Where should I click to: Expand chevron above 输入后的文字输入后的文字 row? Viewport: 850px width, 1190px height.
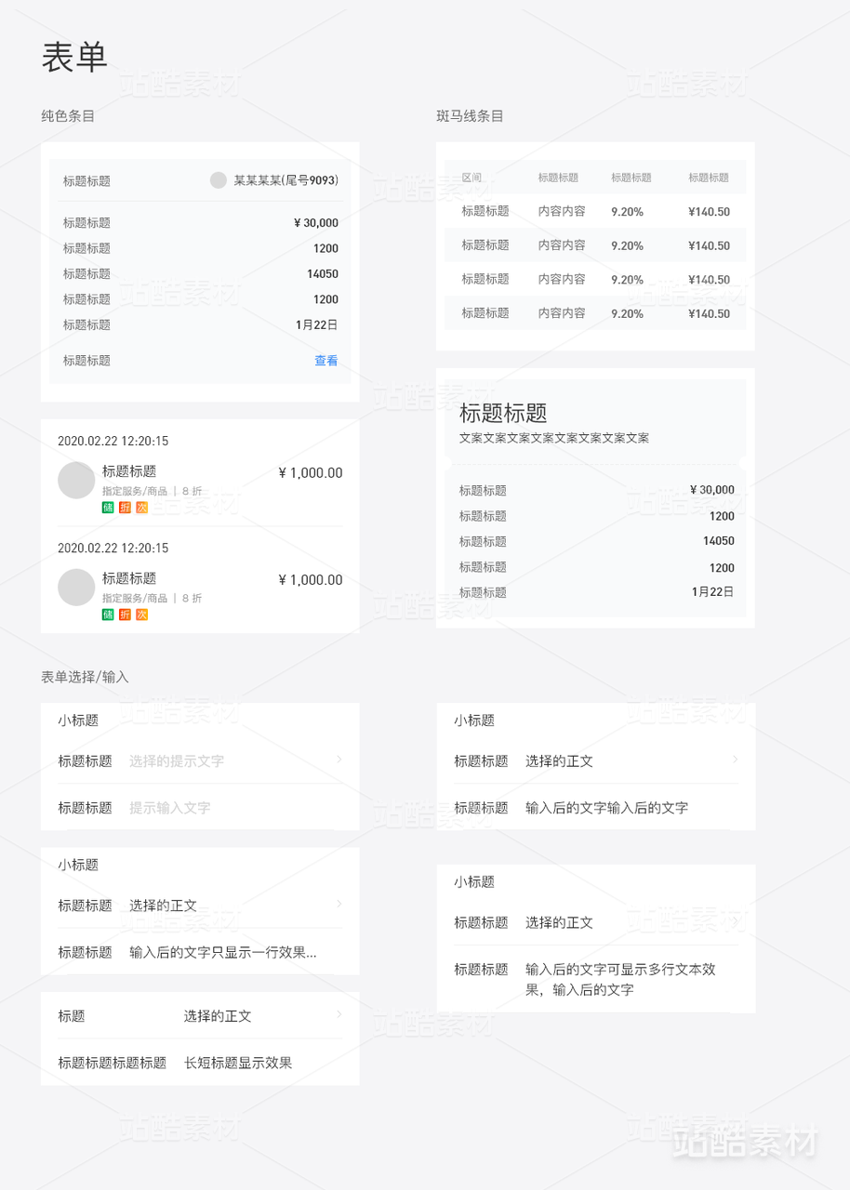pos(735,760)
